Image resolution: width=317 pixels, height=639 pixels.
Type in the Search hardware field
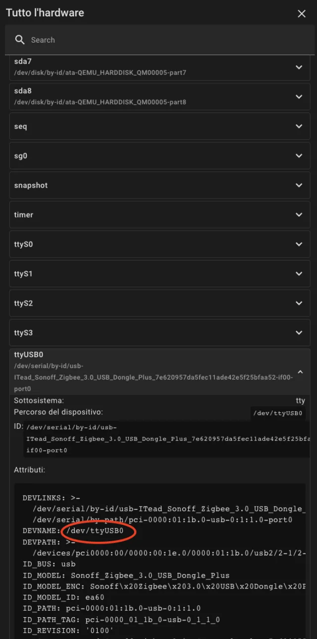tap(163, 40)
